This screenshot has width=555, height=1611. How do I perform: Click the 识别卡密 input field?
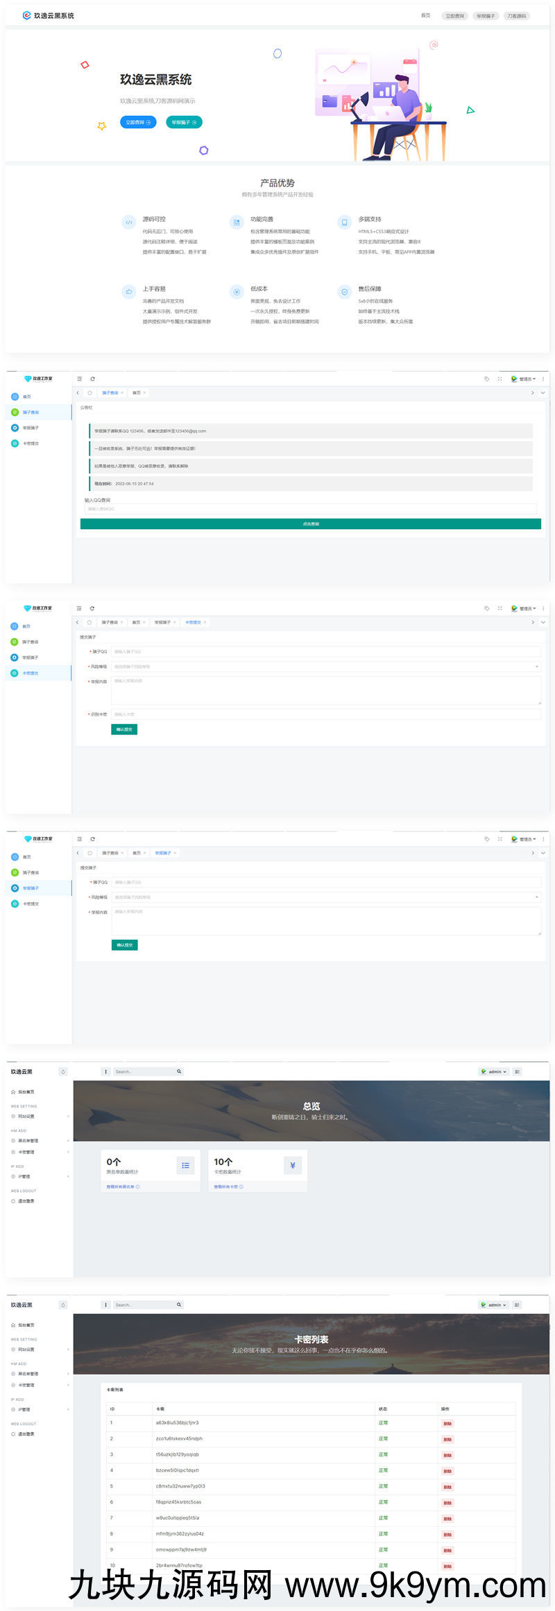point(325,714)
